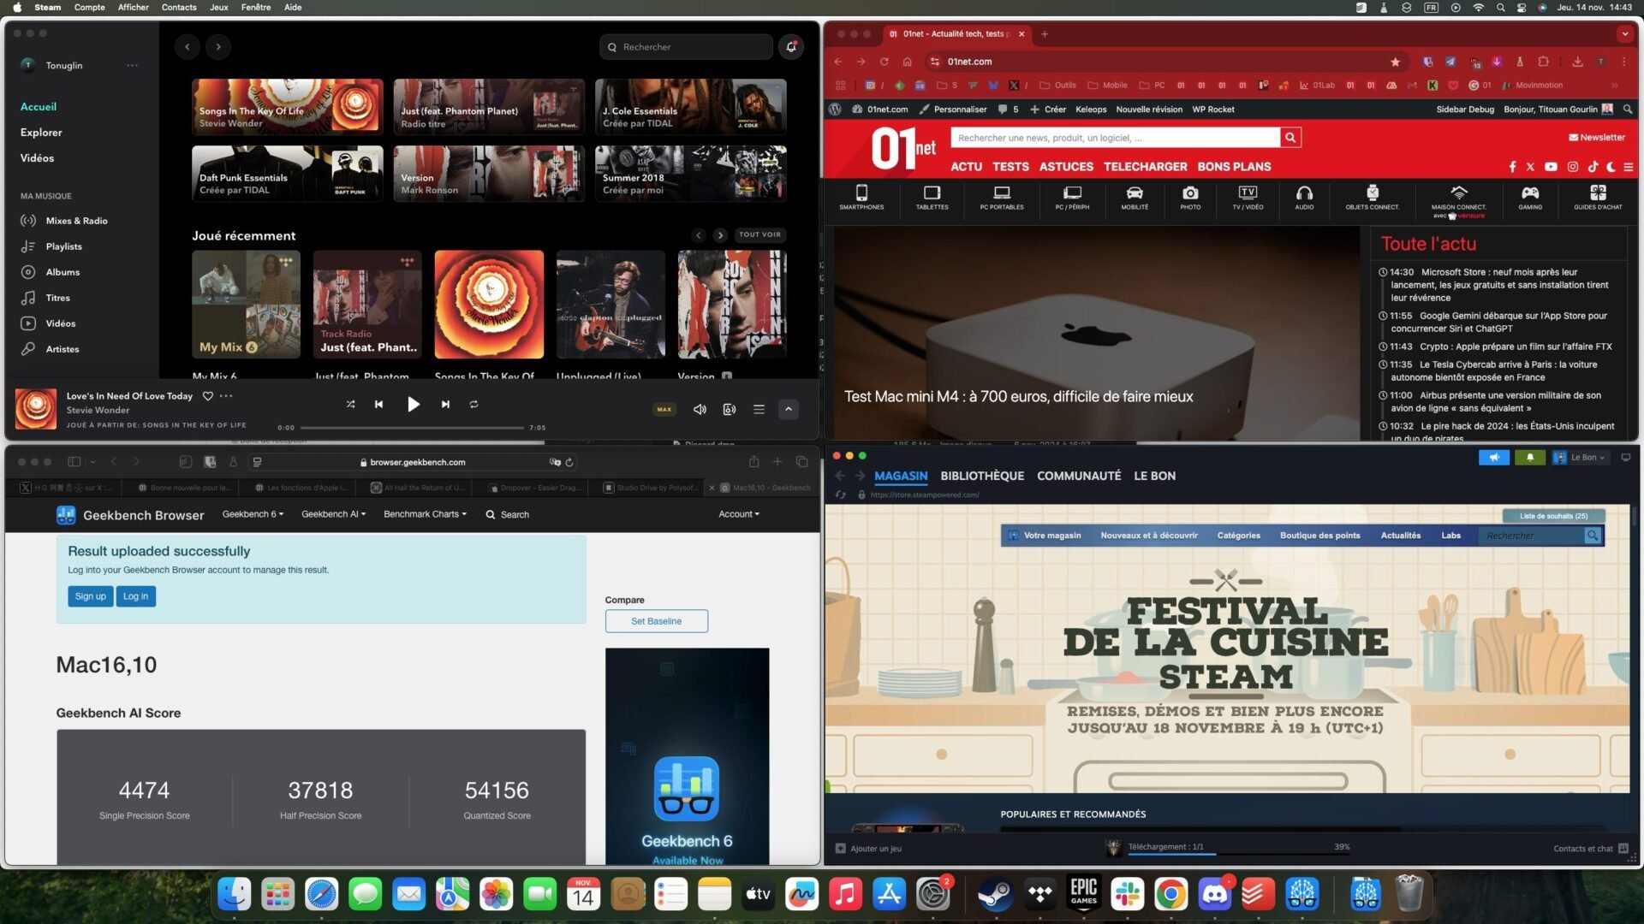
Task: Open the SMARTPHONES category on 01net
Action: [861, 198]
